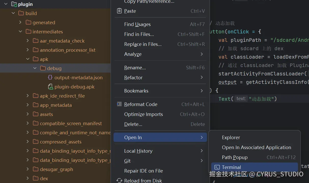Expand the aar_metadata_check folder
Screen dimensions: 309x183
coord(28,41)
